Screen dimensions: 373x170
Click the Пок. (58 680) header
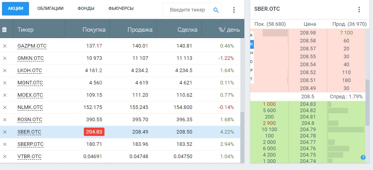(270, 24)
